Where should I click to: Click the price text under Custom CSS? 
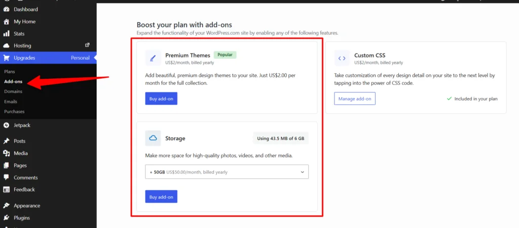(379, 63)
